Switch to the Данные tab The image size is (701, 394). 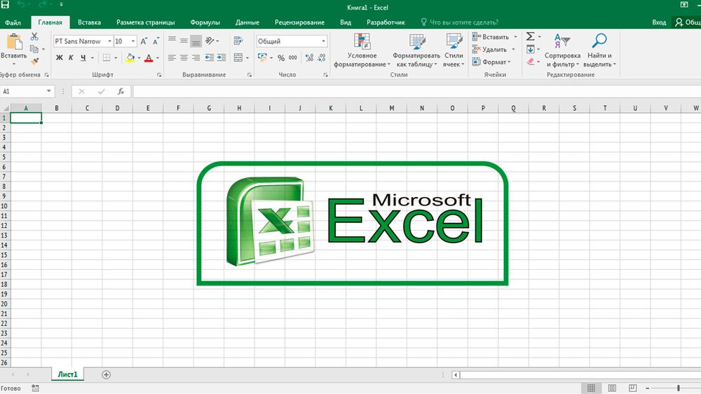(247, 22)
